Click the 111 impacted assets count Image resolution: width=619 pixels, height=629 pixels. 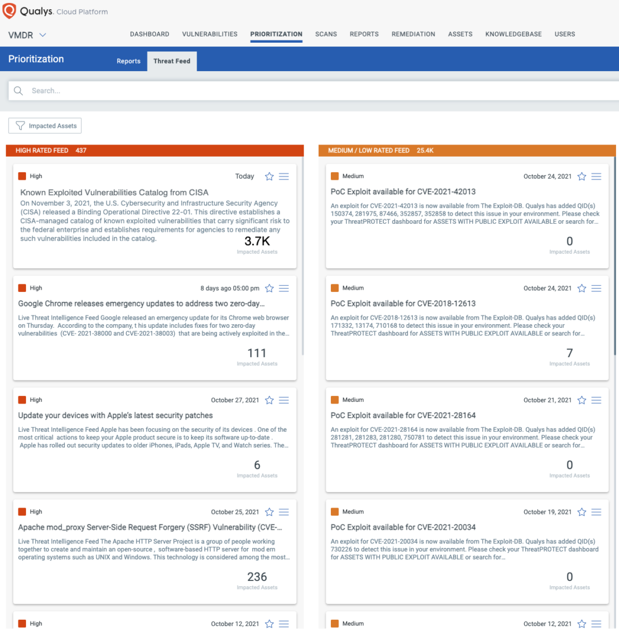257,353
